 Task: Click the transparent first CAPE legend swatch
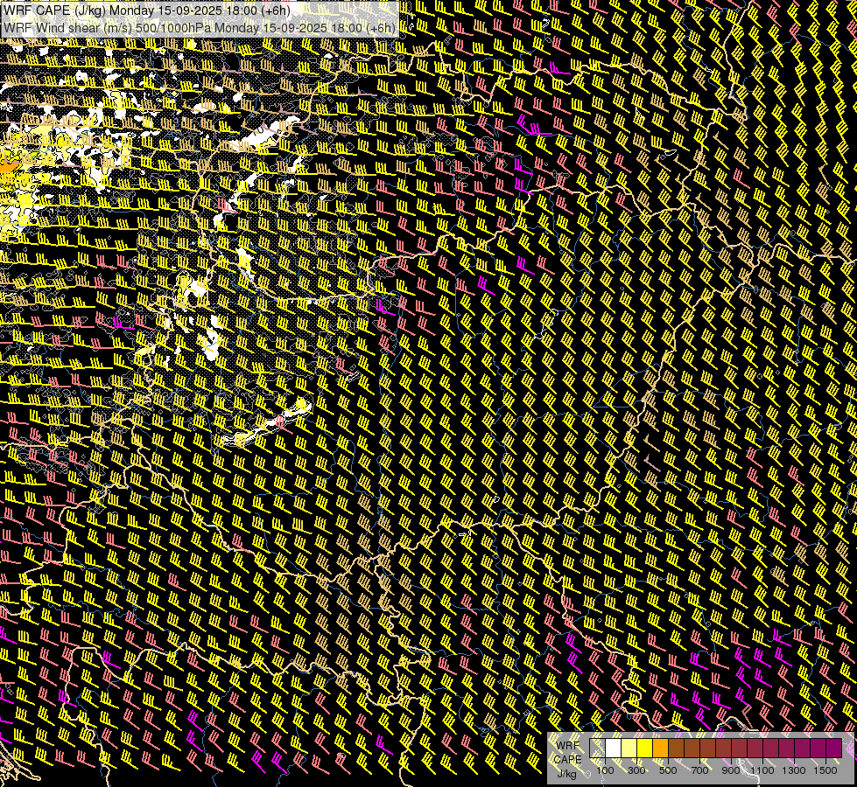coord(597,749)
